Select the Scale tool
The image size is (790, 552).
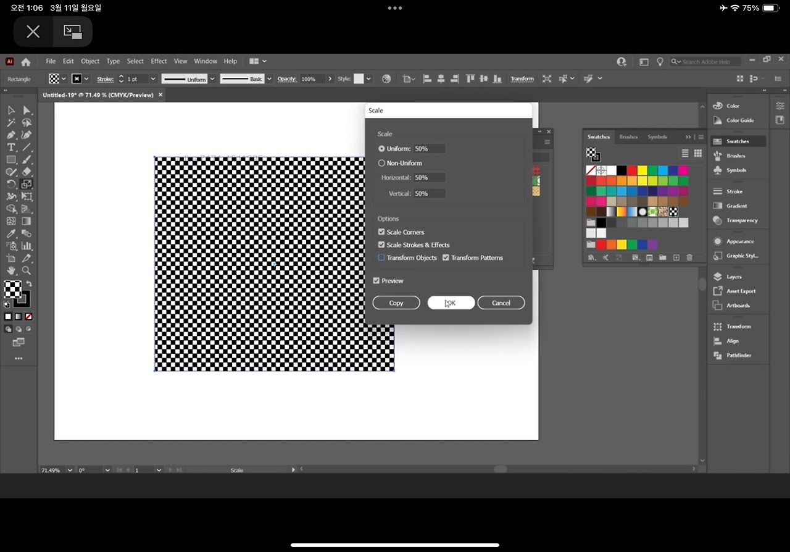tap(27, 184)
